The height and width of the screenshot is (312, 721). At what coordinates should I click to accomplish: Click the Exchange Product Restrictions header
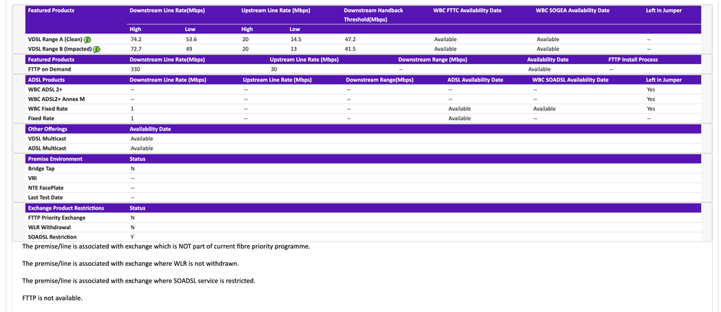pyautogui.click(x=66, y=208)
